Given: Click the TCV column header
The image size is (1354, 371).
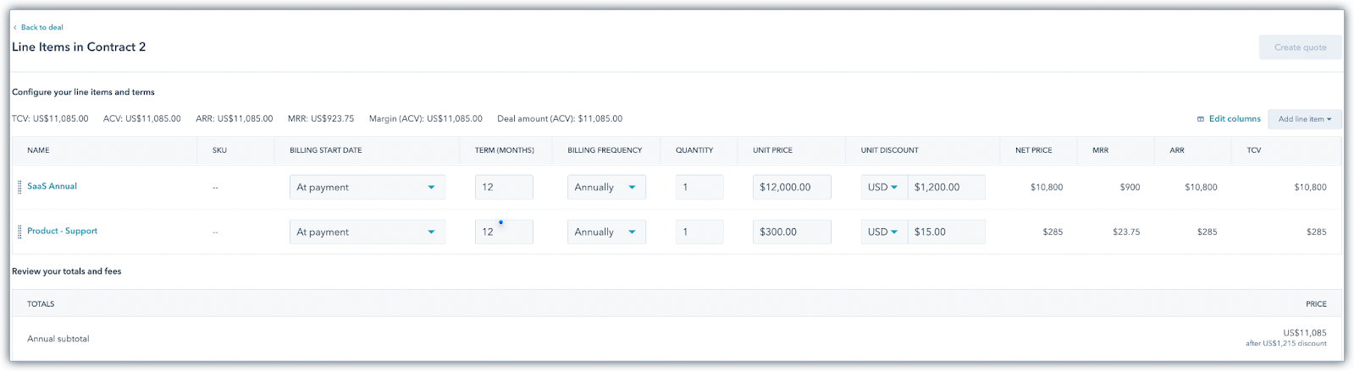Looking at the screenshot, I should click(1254, 150).
